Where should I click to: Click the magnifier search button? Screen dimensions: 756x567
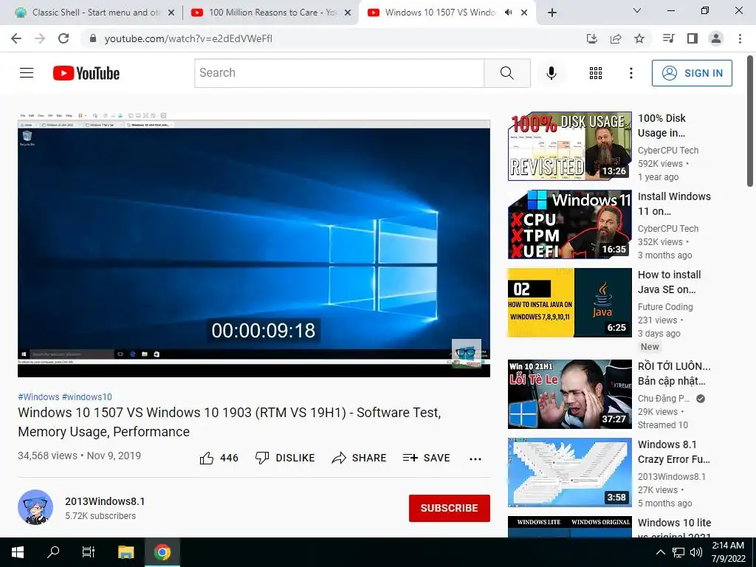pos(506,73)
